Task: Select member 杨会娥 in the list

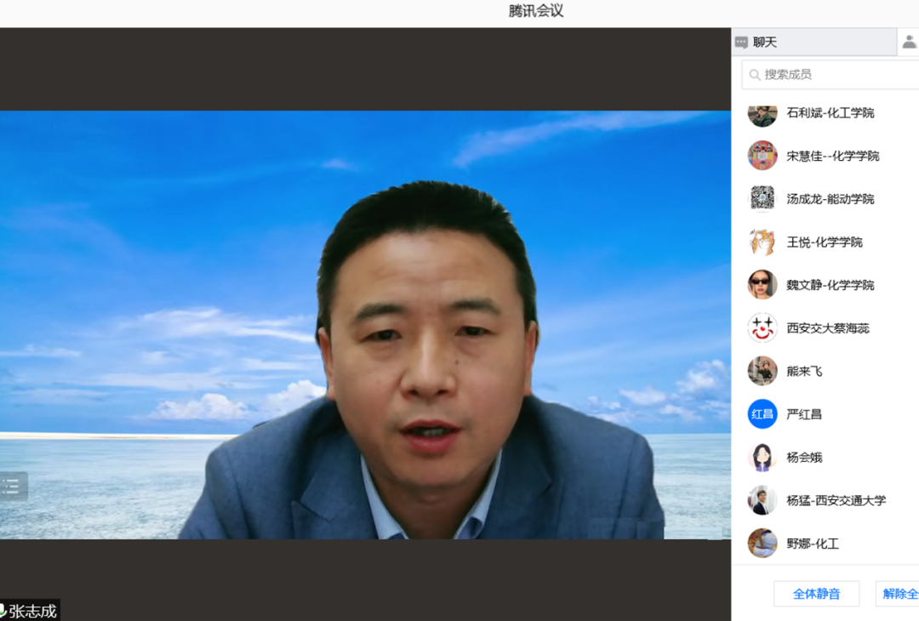Action: click(x=804, y=458)
